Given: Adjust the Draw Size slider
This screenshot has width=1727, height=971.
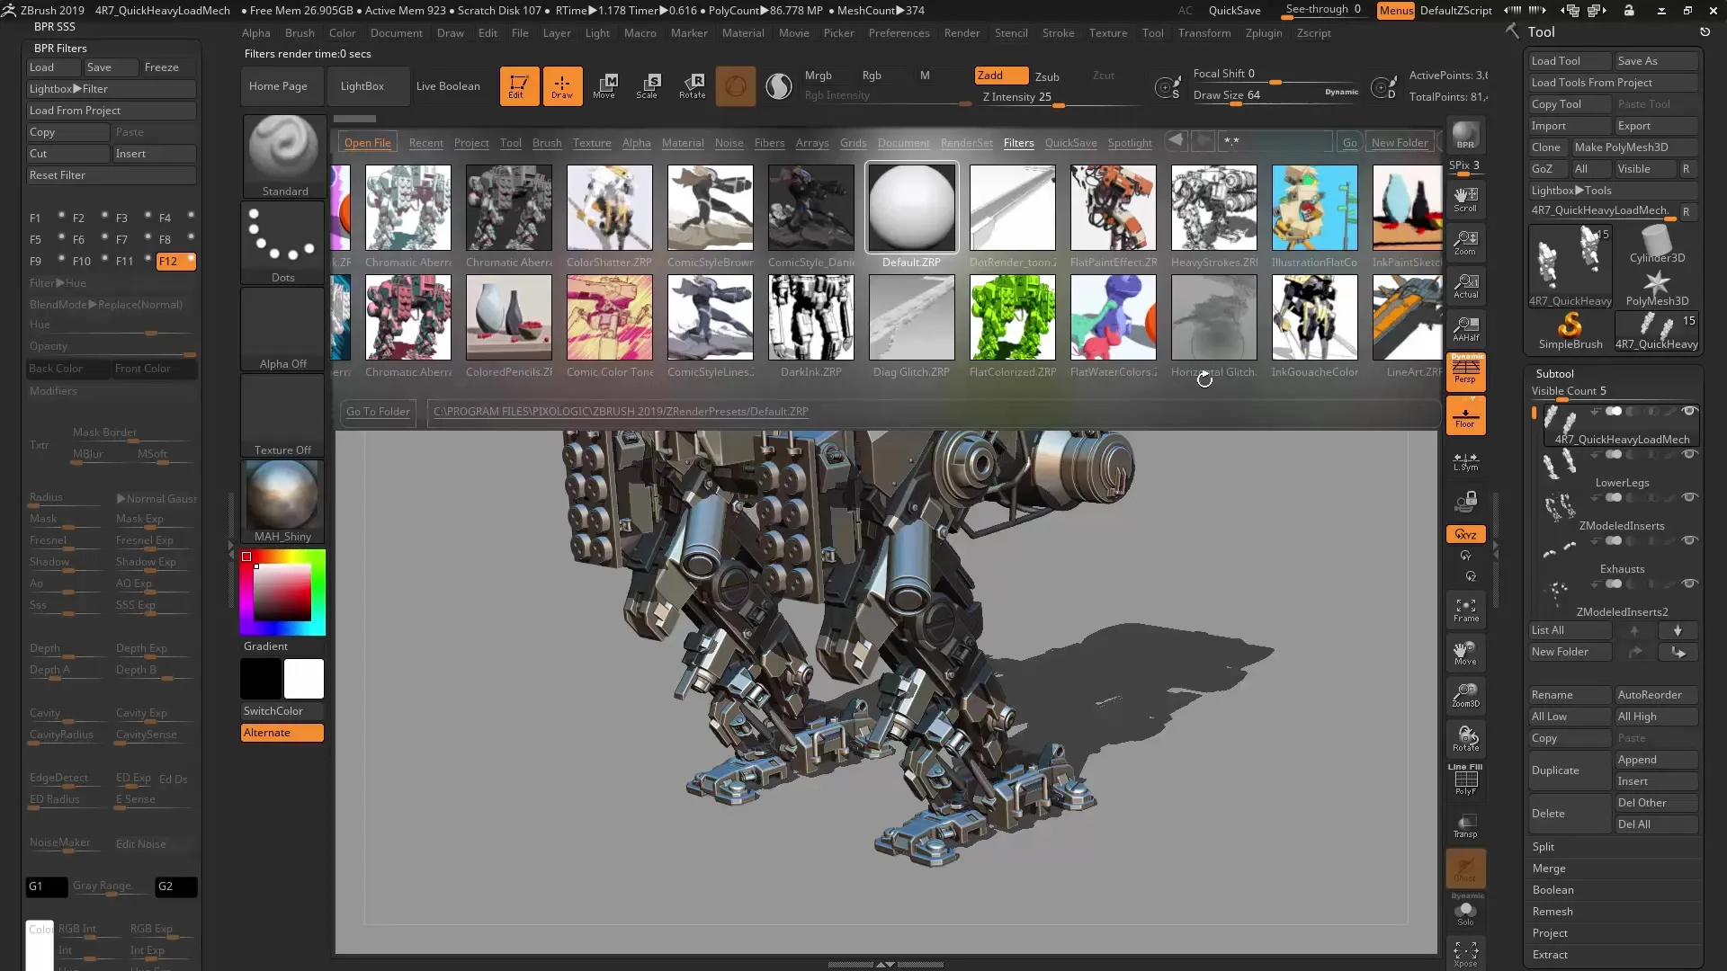Looking at the screenshot, I should (1276, 95).
